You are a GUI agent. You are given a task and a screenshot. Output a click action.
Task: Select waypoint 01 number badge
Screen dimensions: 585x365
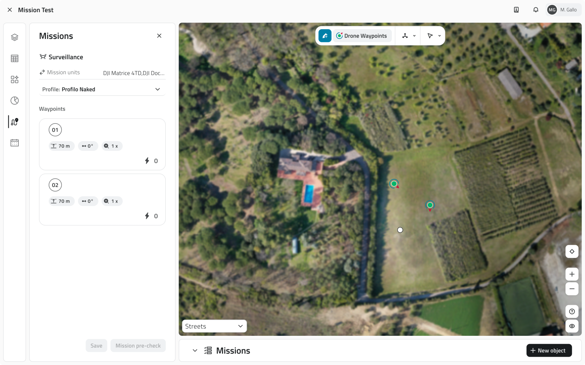(55, 130)
